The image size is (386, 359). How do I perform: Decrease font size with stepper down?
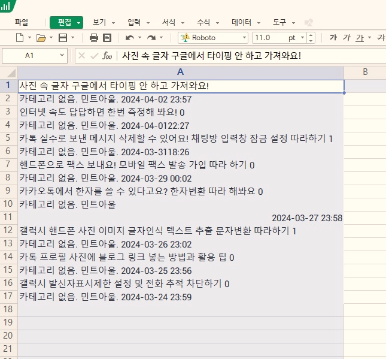[x=311, y=40]
